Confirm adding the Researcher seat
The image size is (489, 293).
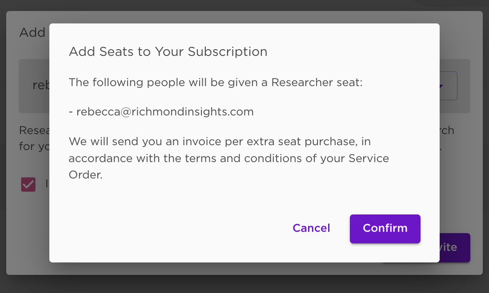pos(385,229)
